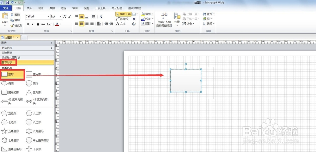Open the Find (查找) binoculars menu

[x=209, y=14]
